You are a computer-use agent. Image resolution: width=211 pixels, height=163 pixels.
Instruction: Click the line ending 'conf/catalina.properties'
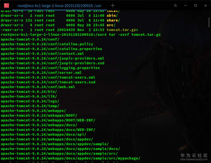51,49
